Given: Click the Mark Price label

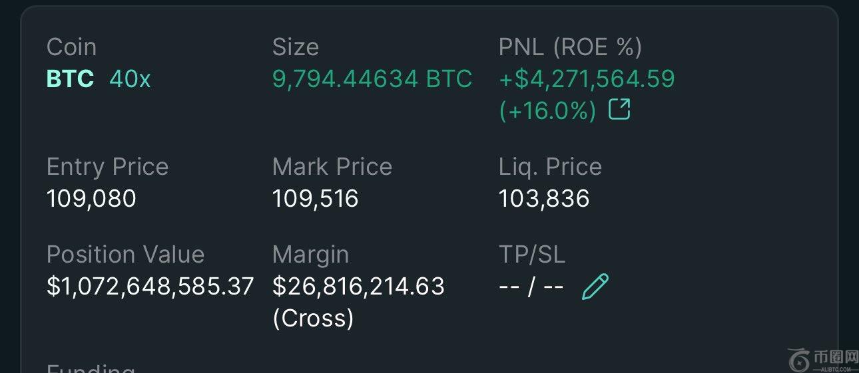Looking at the screenshot, I should 332,166.
